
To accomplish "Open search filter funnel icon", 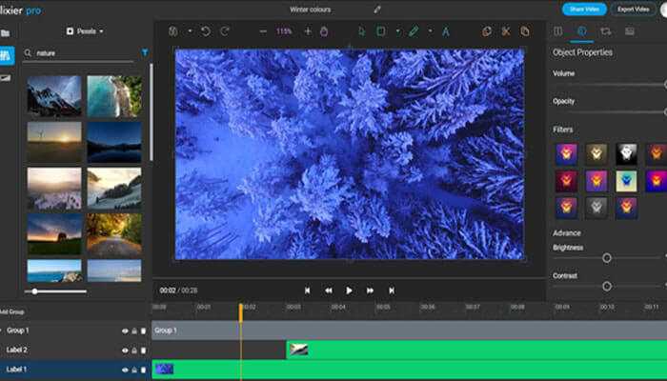I will coord(145,52).
